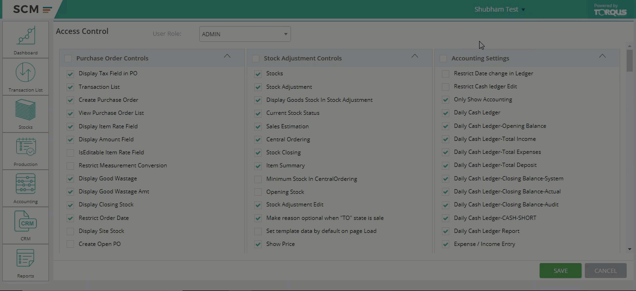Uncheck Create Purchase Order
The width and height of the screenshot is (636, 291).
70,100
